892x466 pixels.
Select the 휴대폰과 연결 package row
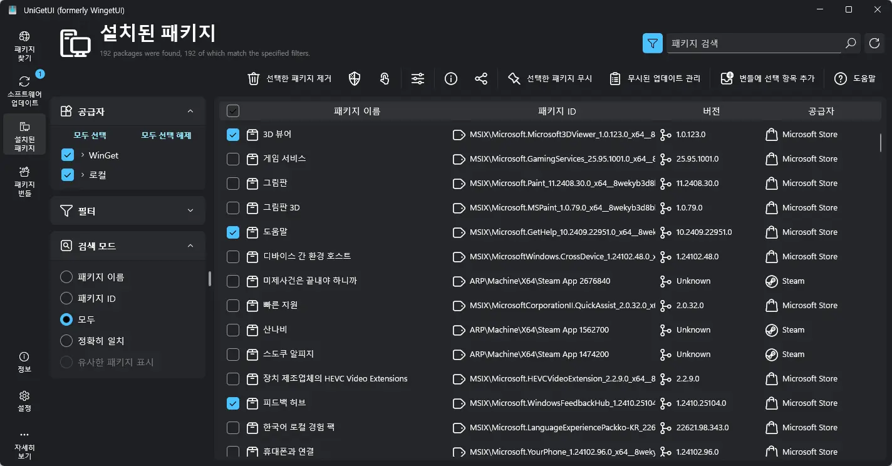coord(550,452)
